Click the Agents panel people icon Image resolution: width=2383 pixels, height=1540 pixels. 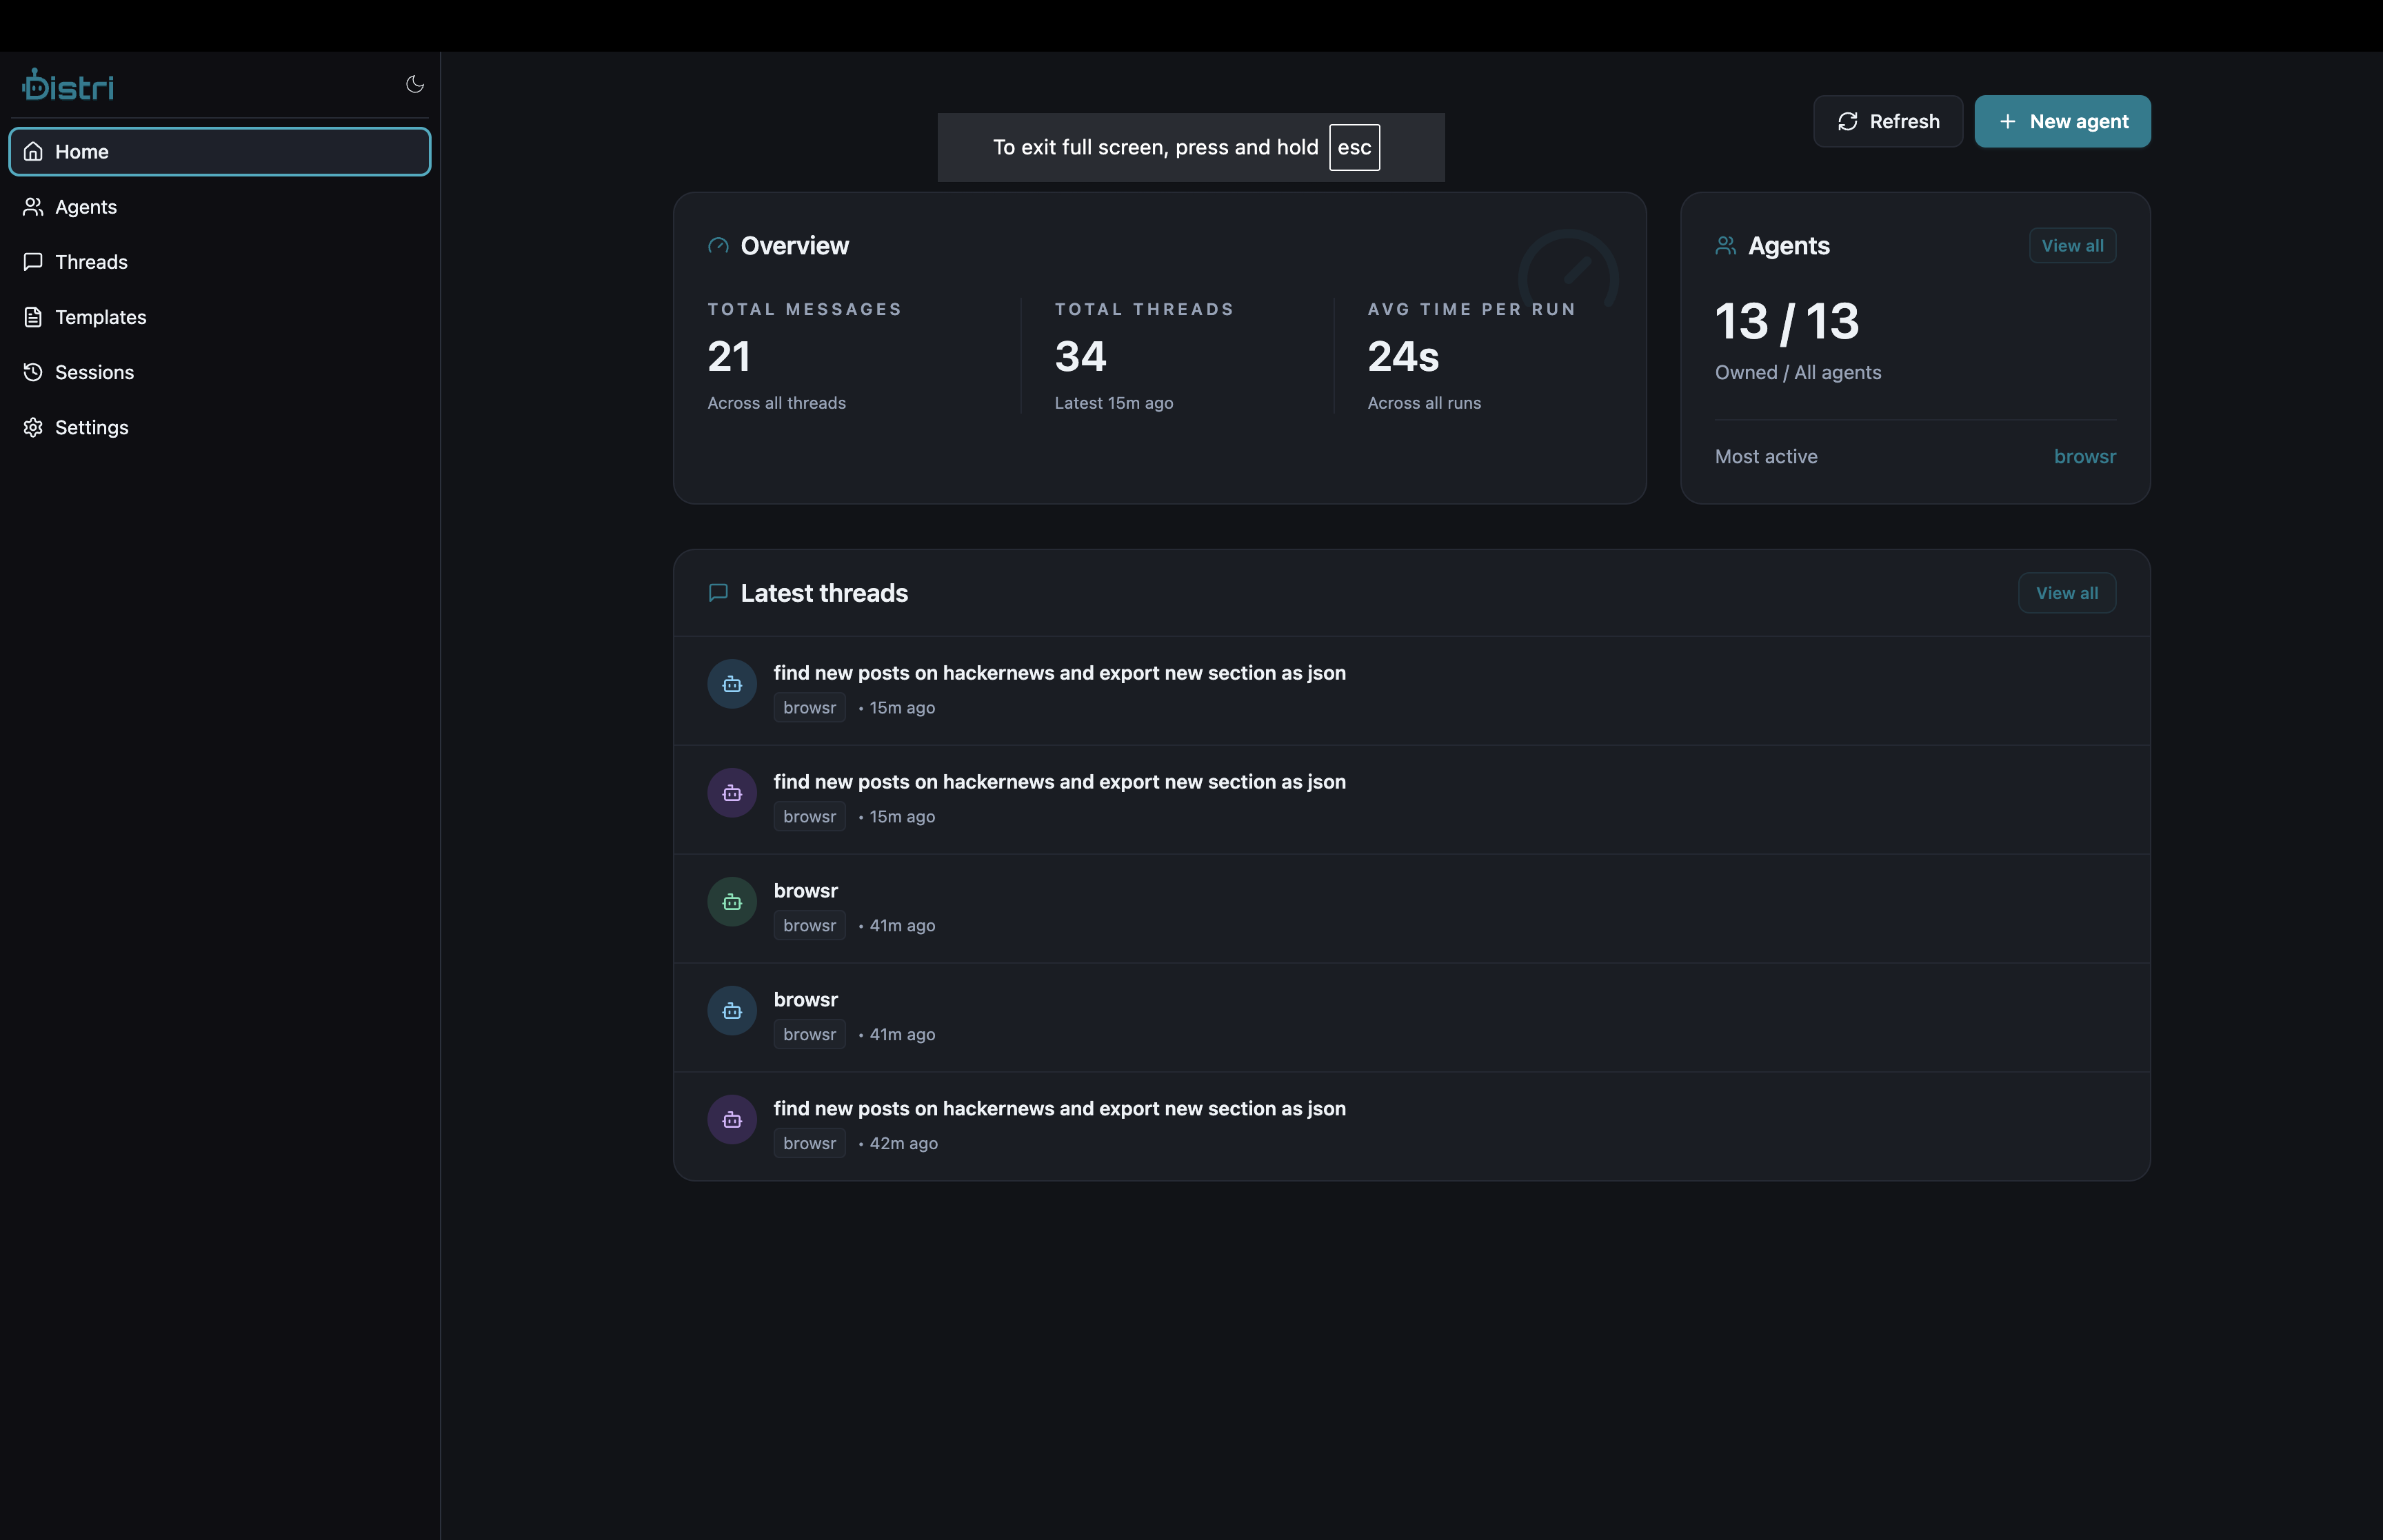point(1725,245)
